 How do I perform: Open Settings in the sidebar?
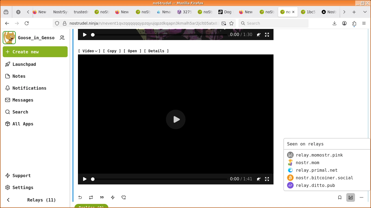[35, 187]
